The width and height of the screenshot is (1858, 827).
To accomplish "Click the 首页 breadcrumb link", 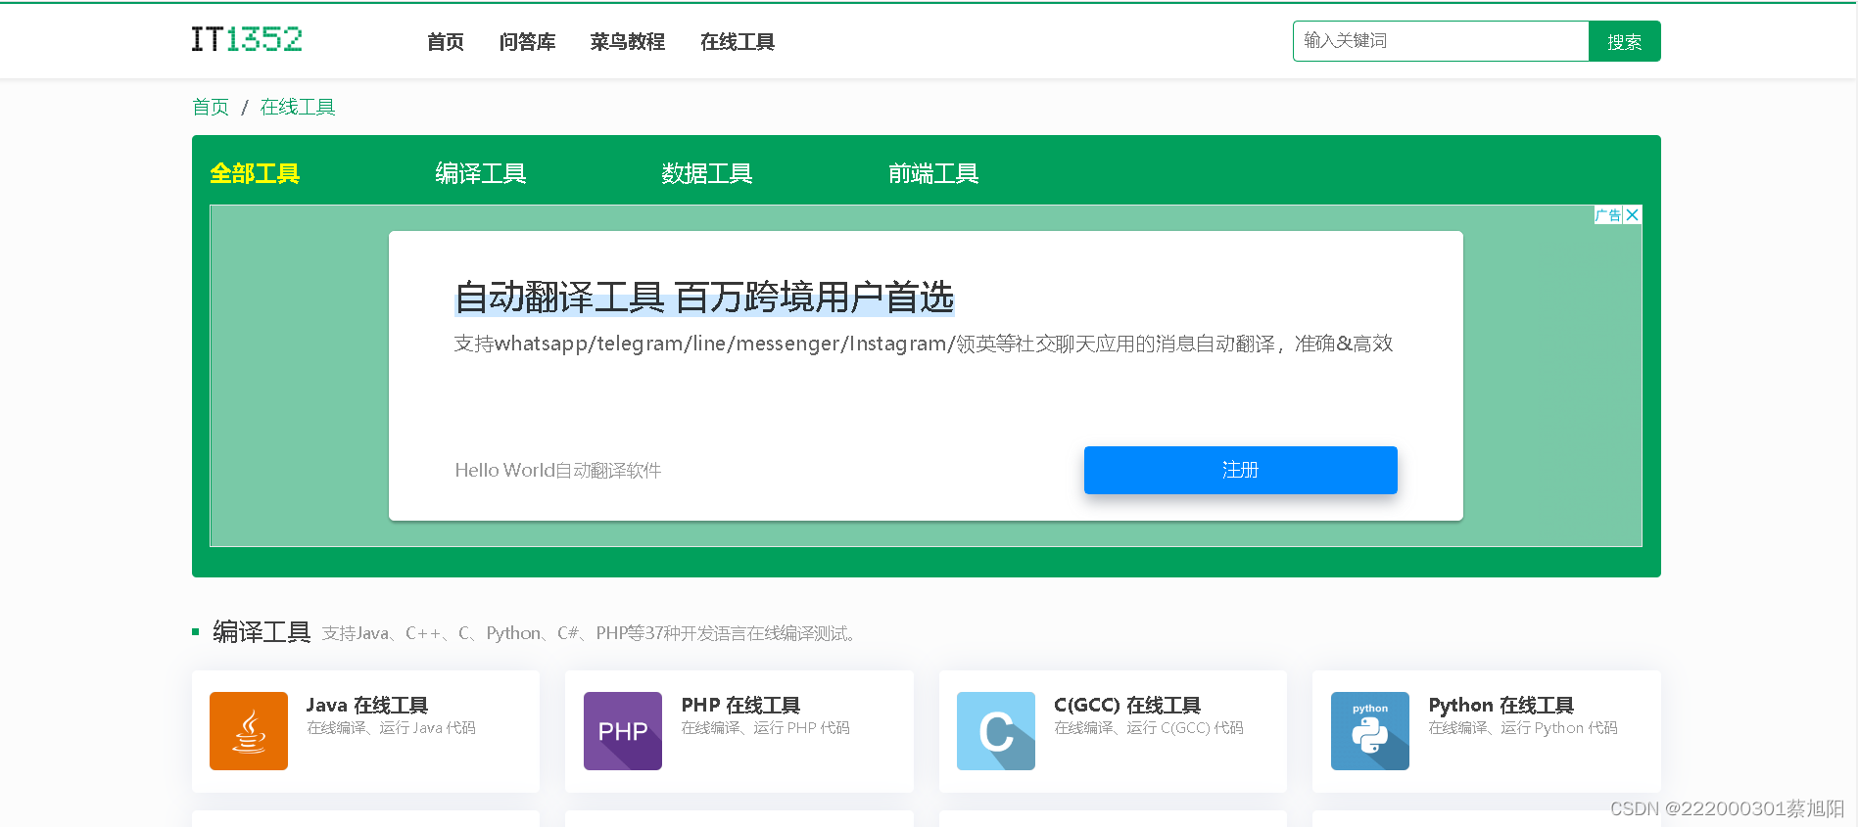I will pos(211,107).
